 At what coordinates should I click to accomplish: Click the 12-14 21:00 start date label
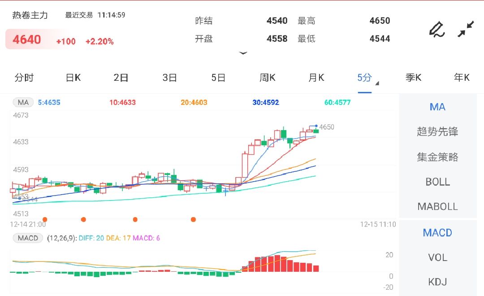[28, 224]
